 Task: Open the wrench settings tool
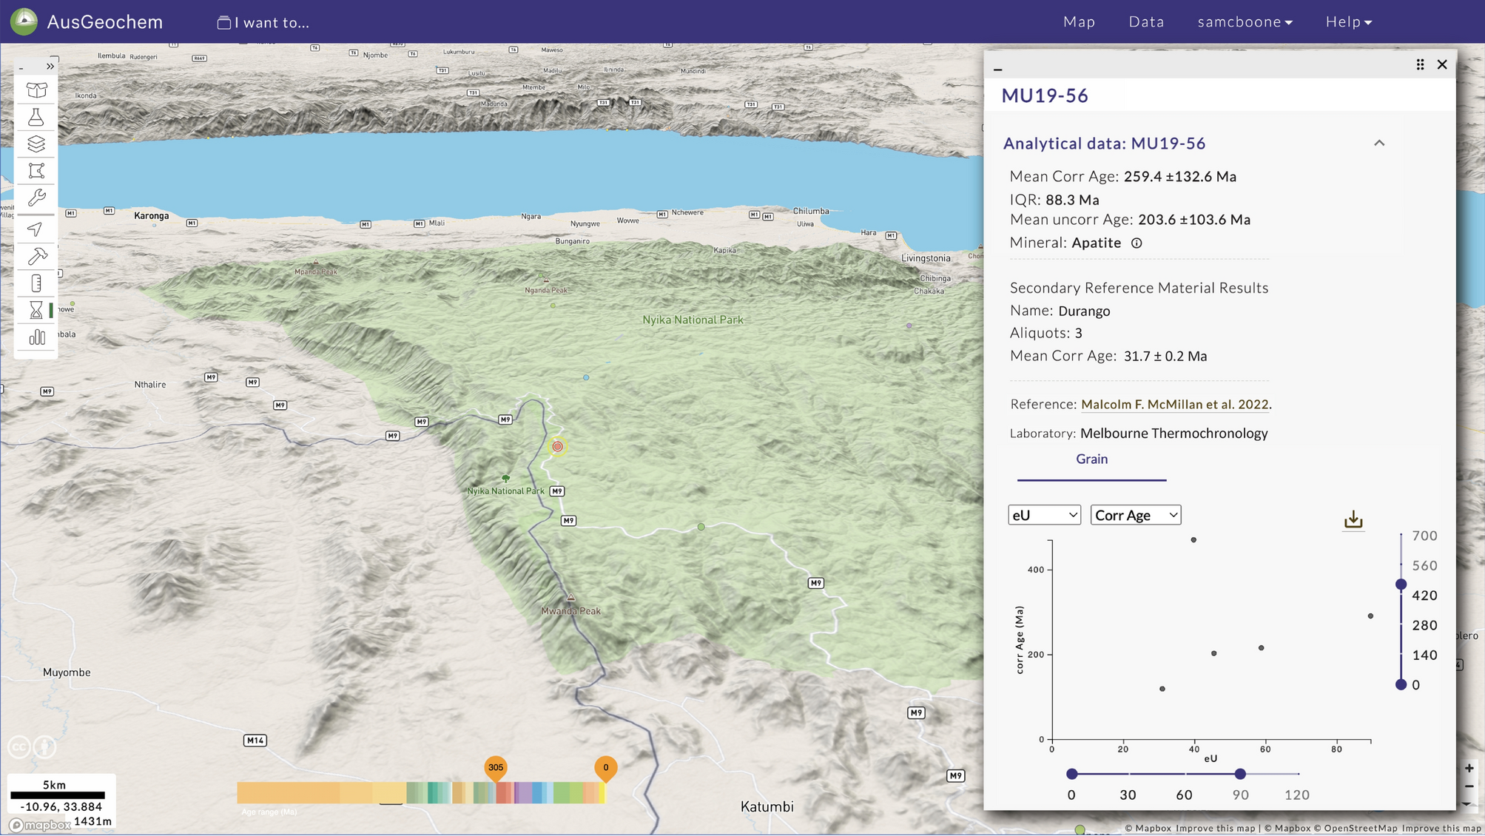pyautogui.click(x=36, y=198)
